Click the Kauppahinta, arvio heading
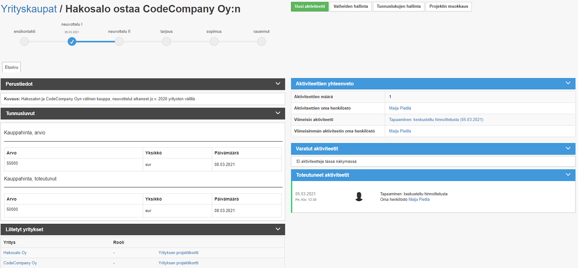The height and width of the screenshot is (268, 578). [24, 133]
